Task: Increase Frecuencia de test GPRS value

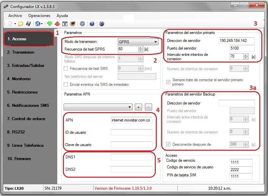Action: (140, 48)
